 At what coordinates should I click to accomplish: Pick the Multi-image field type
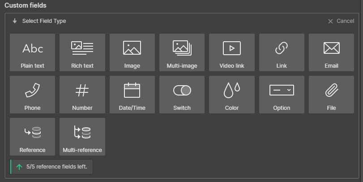click(182, 52)
